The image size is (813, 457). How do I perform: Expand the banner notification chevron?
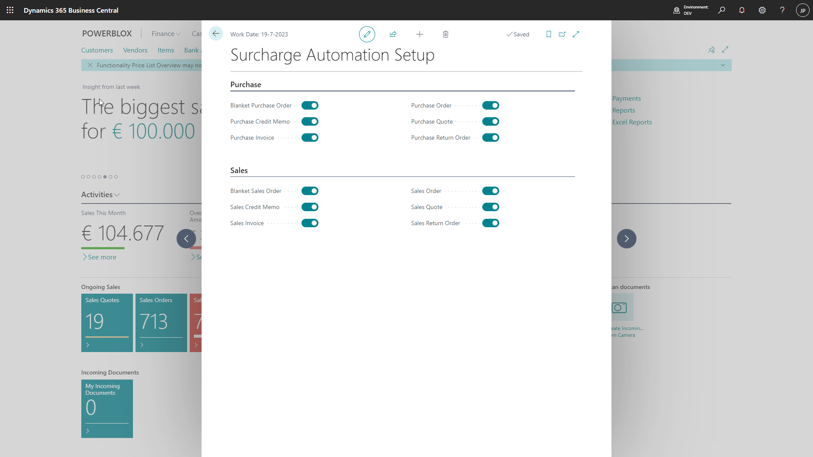723,65
